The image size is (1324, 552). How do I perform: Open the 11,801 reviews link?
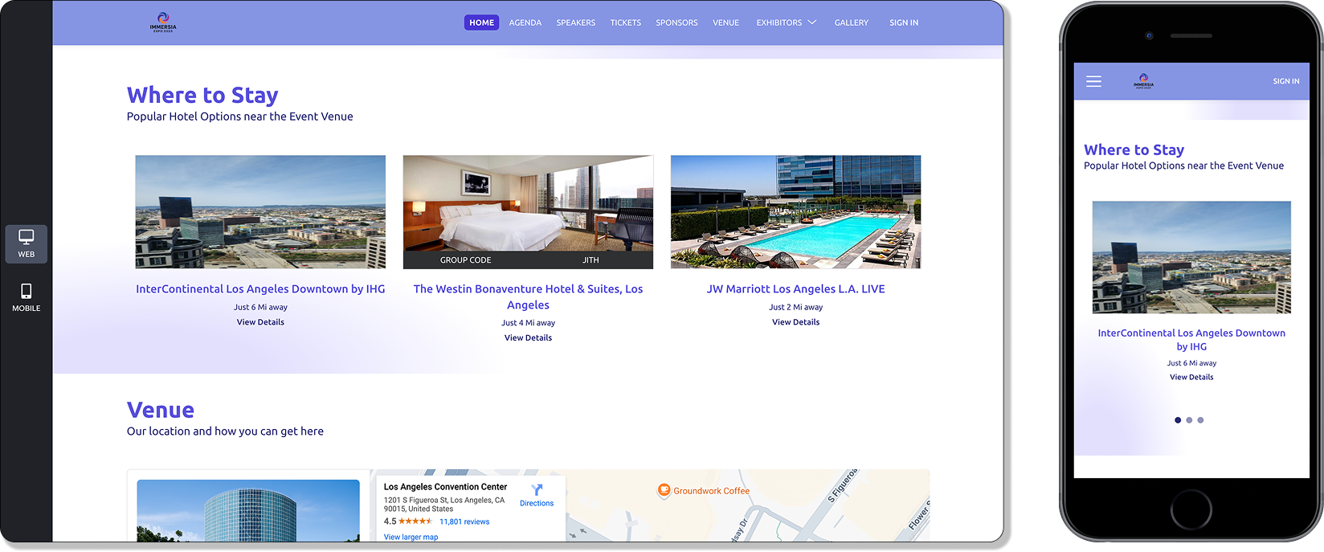click(464, 522)
